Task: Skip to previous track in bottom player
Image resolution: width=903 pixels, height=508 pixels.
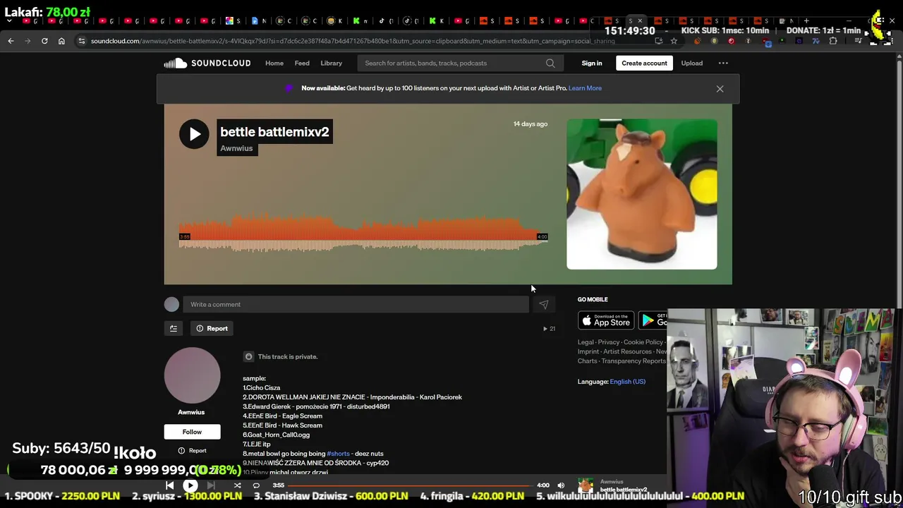Action: pos(169,485)
